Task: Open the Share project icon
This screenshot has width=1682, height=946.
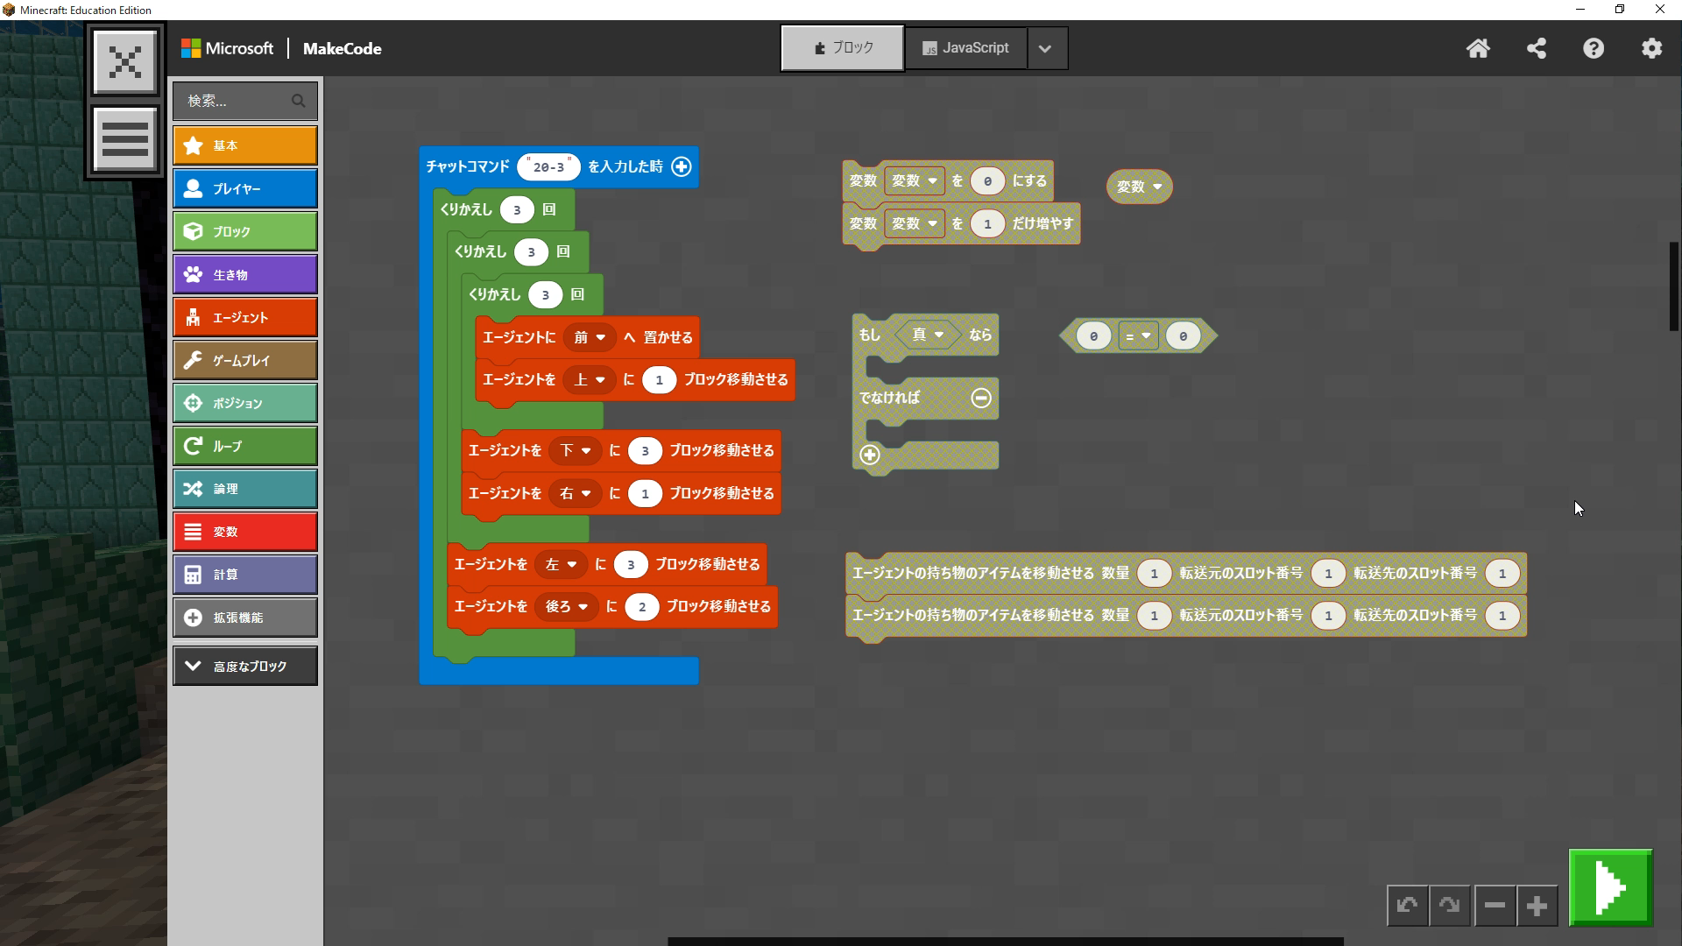Action: click(x=1536, y=49)
